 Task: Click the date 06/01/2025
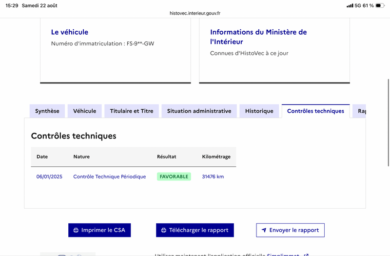coord(49,177)
